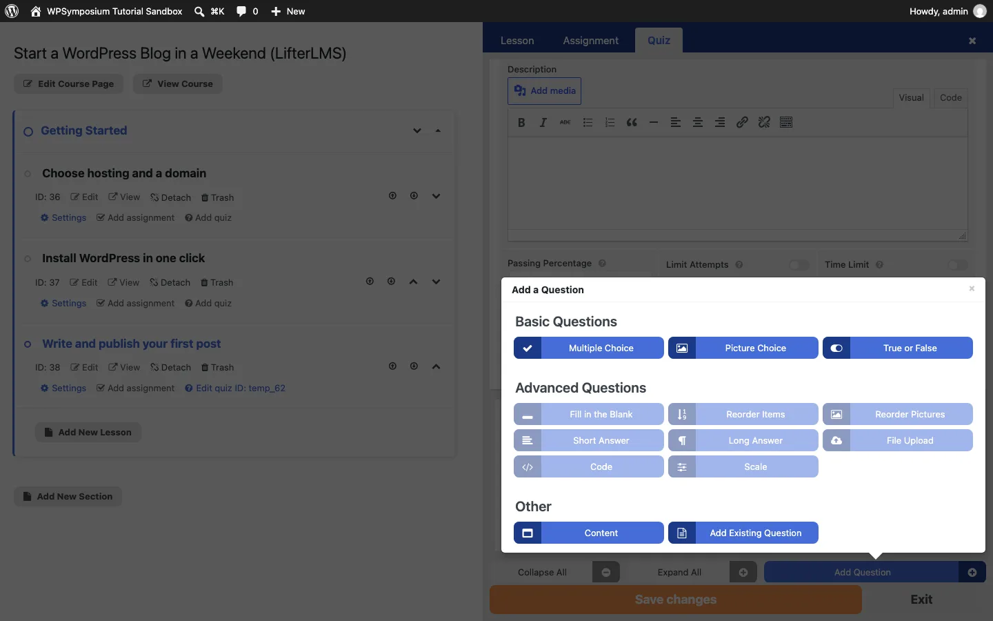Open the Edit Course Page button

68,84
